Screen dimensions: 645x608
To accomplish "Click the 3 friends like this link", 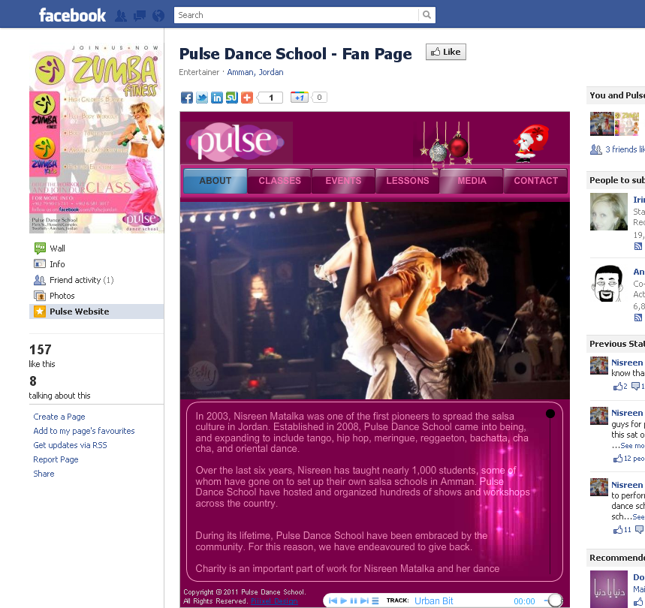I will 625,149.
